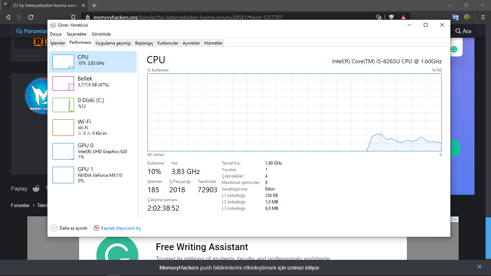Select the Wi-Fi network panel
Image resolution: width=491 pixels, height=276 pixels.
click(x=93, y=127)
